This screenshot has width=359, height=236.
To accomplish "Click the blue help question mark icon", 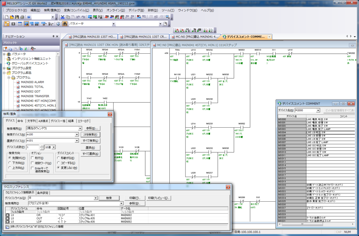I will point(29,17).
